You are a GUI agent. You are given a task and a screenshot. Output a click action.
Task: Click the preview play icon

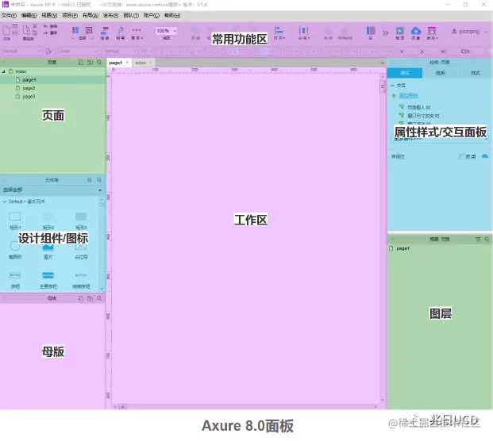coord(400,31)
